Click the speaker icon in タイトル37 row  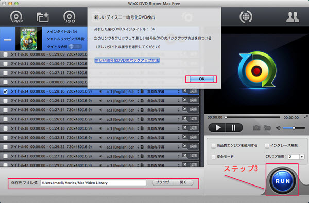(101, 119)
